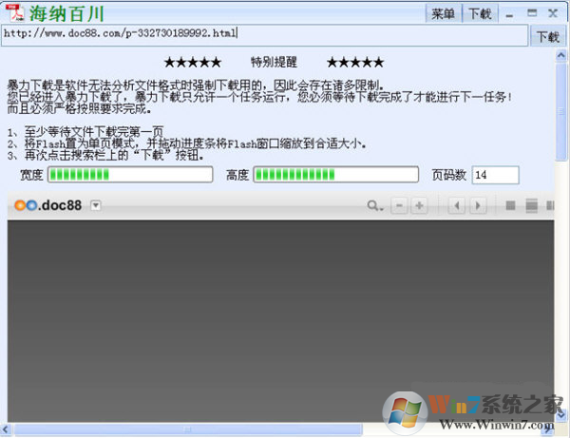This screenshot has width=570, height=438.
Task: Zoom in with the plus button
Action: [x=419, y=206]
